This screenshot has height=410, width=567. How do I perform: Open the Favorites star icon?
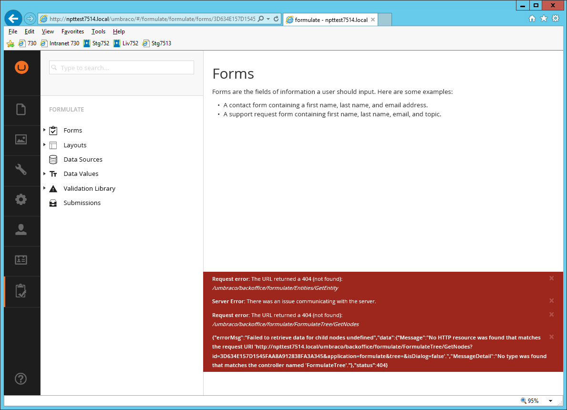click(x=544, y=19)
